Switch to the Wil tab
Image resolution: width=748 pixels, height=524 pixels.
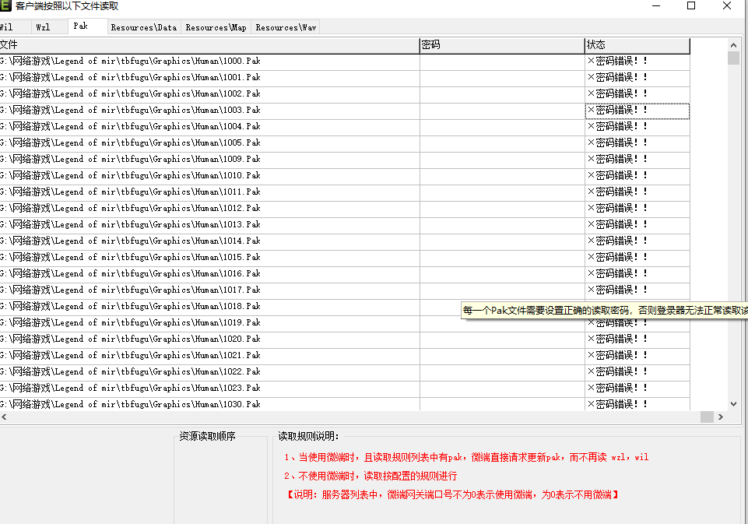(x=6, y=27)
